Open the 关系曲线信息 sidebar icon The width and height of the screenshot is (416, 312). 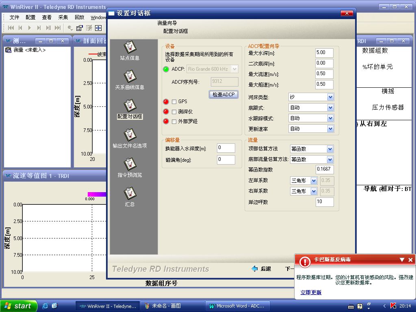pos(130,76)
